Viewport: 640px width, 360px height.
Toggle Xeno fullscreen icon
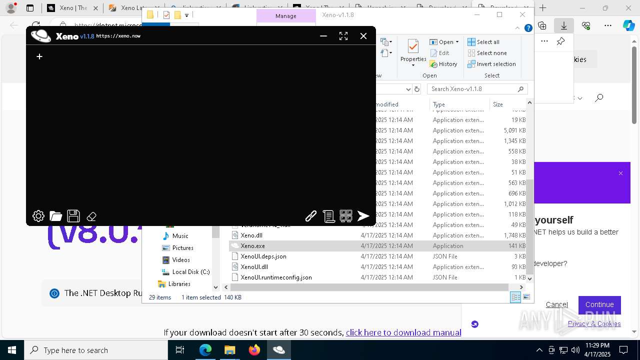pyautogui.click(x=343, y=36)
